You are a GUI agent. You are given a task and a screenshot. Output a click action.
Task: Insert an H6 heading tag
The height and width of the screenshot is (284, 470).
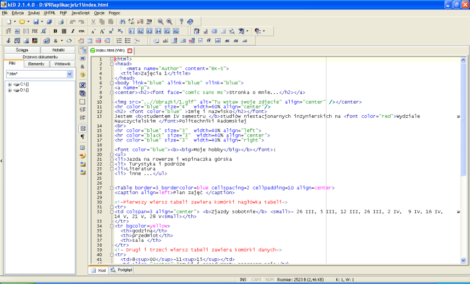[176, 31]
